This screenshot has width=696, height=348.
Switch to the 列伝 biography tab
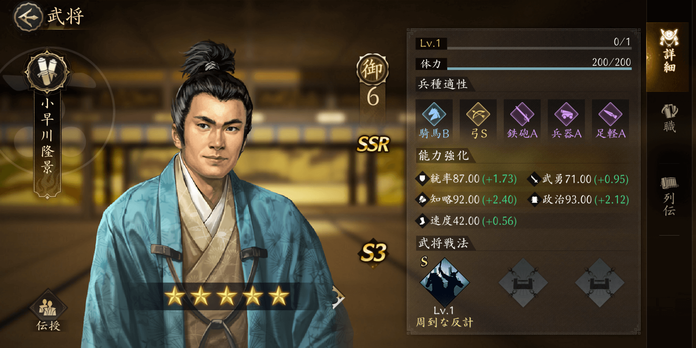click(669, 196)
